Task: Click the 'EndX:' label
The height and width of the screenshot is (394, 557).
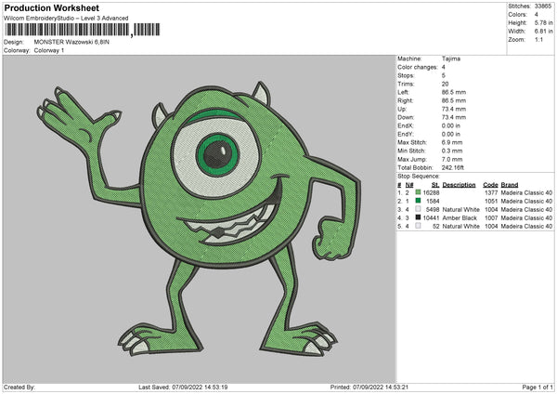Action: (406, 125)
